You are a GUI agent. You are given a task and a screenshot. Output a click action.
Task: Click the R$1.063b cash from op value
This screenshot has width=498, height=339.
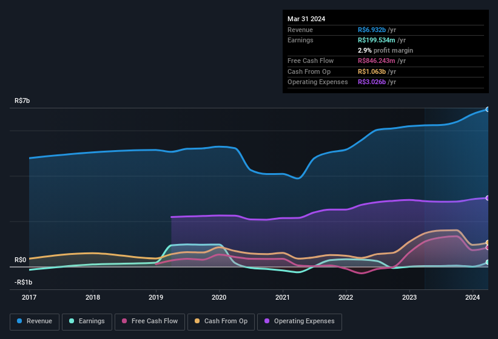372,71
